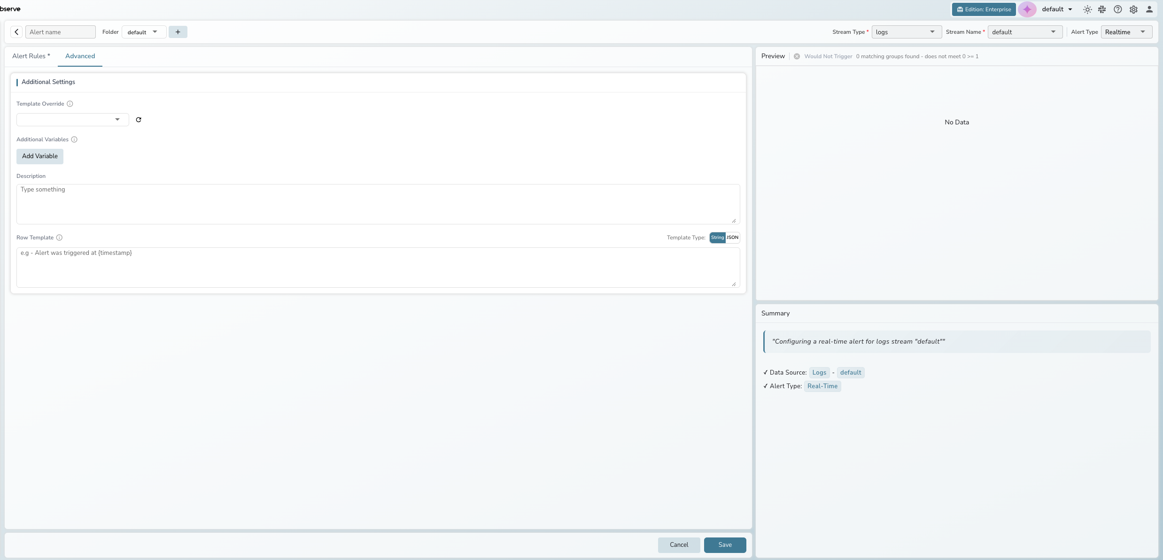
Task: Switch to the Alert Rules tab
Action: pos(31,56)
